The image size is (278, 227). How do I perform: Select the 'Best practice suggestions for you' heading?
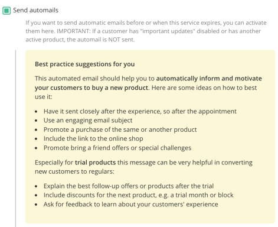tap(85, 64)
